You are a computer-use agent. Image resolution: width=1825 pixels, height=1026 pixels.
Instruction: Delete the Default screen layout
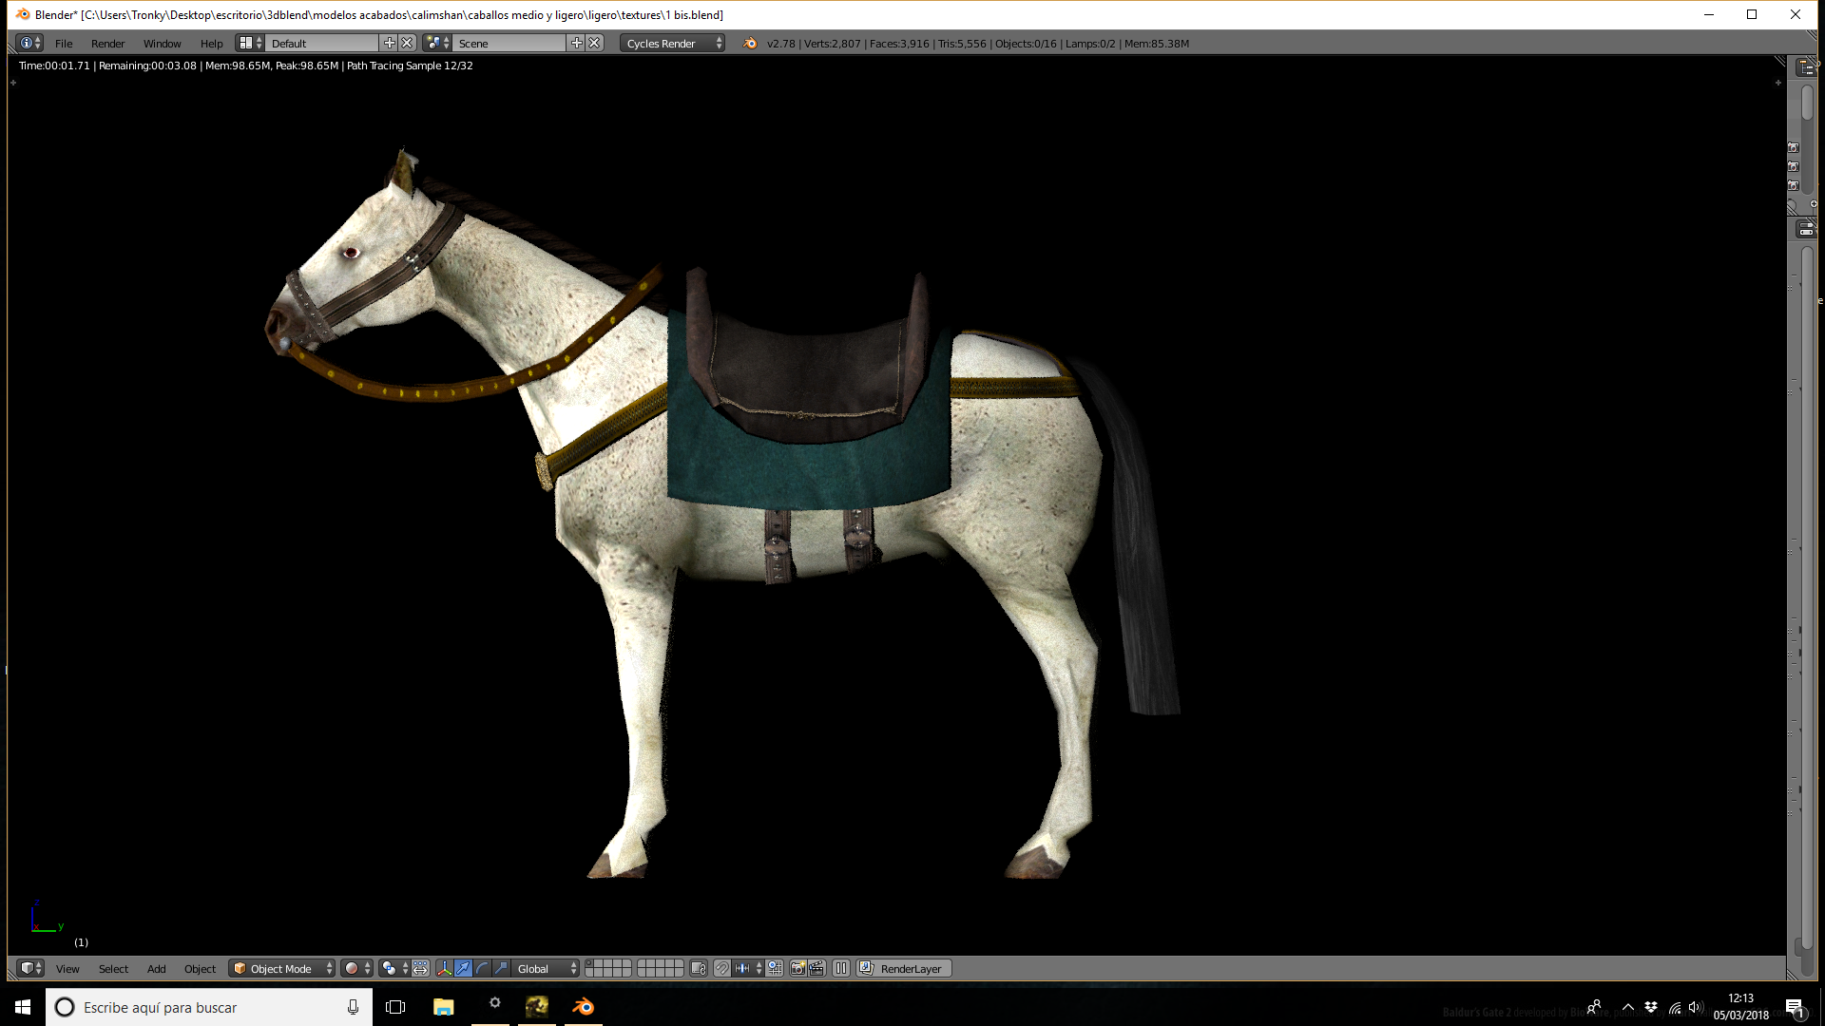(x=407, y=43)
